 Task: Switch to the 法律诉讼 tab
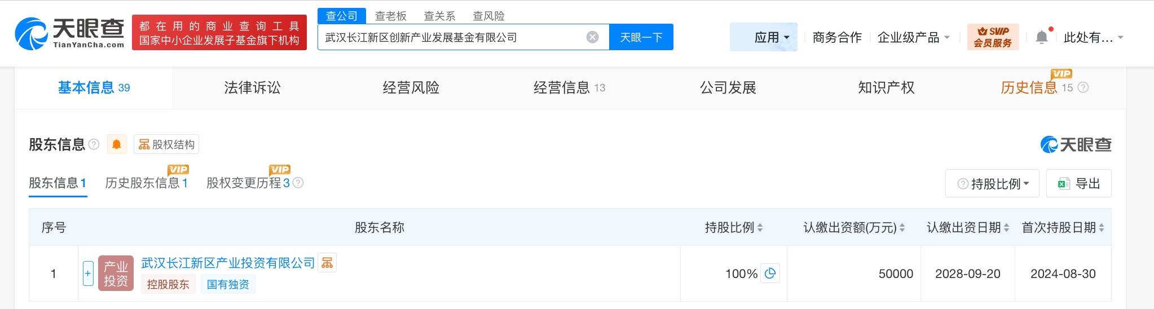pos(252,87)
